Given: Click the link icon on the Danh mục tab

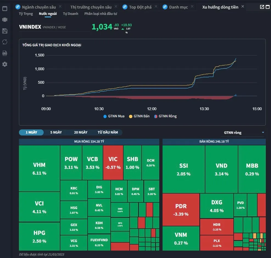Looking at the screenshot, I should tap(165, 7).
